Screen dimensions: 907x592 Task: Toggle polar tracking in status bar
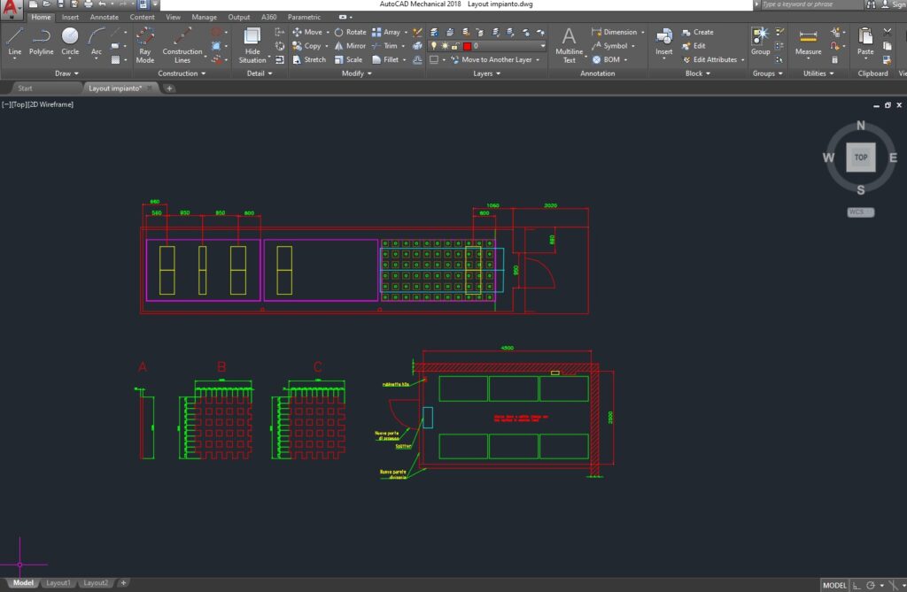[871, 585]
